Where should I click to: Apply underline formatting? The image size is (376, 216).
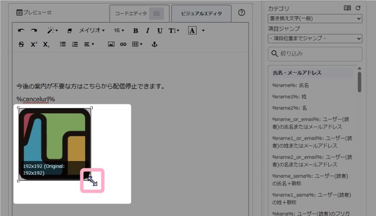(x=160, y=30)
